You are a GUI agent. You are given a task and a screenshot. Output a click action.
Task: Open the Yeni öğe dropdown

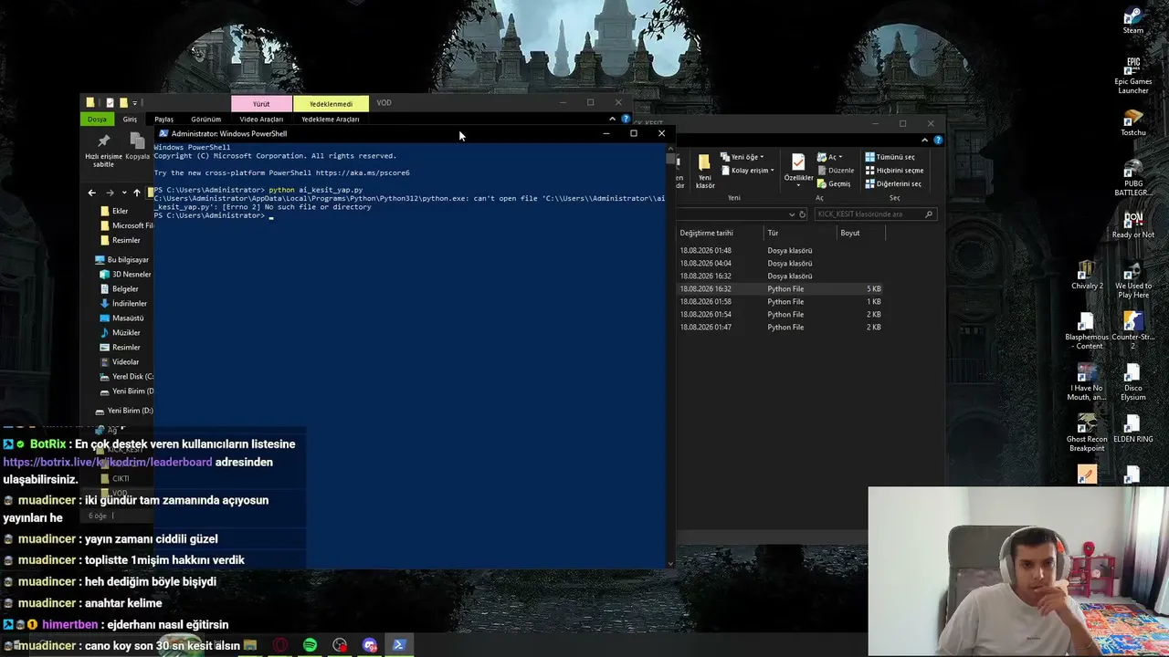click(x=742, y=157)
